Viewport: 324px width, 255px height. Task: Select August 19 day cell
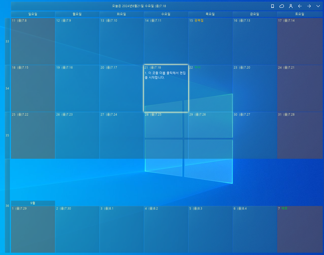[77, 88]
